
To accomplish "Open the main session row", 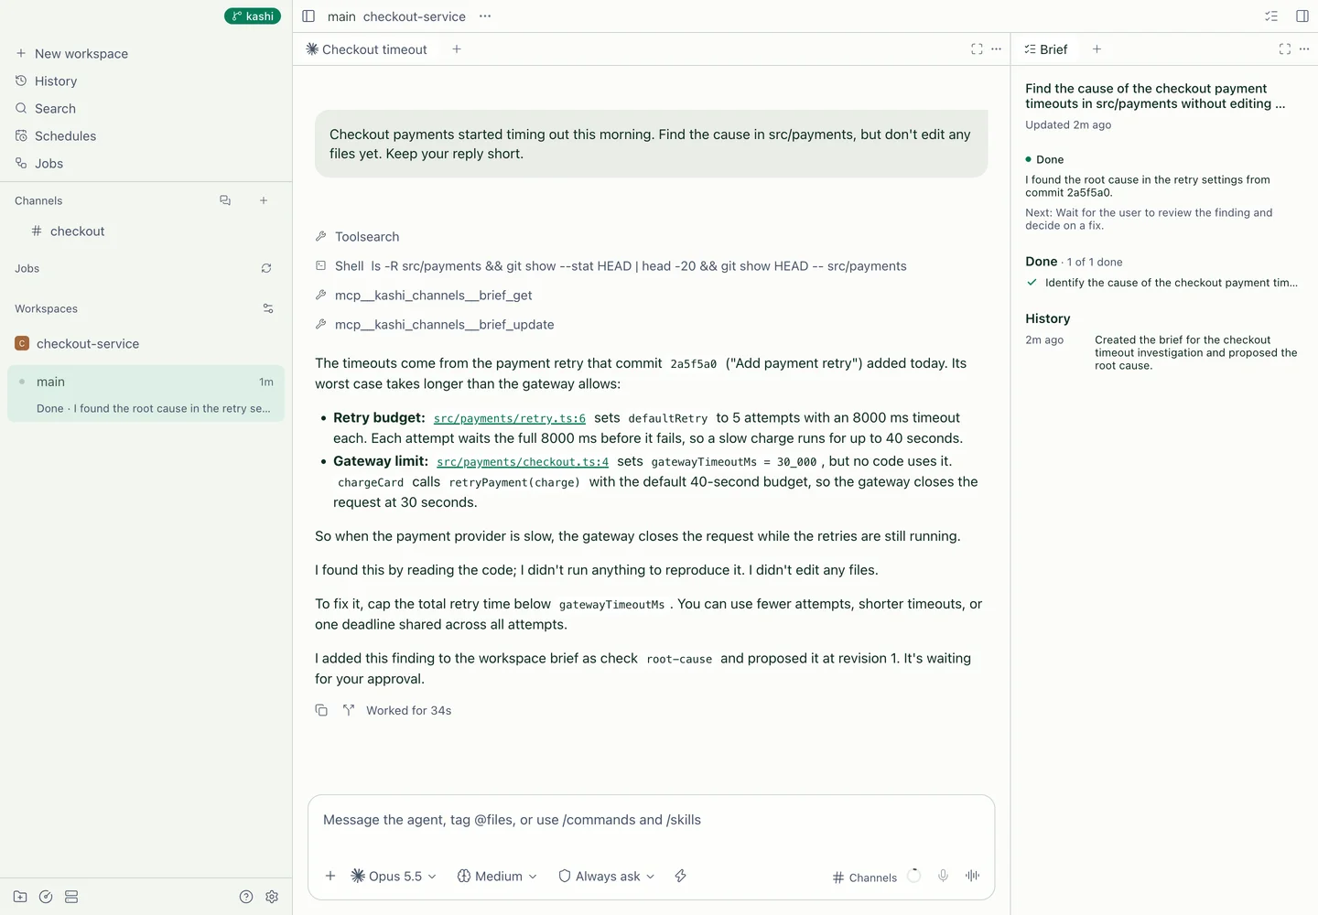I will 146,394.
